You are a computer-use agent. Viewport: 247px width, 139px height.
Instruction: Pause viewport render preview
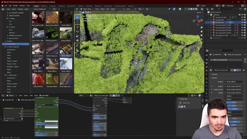[x=202, y=9]
